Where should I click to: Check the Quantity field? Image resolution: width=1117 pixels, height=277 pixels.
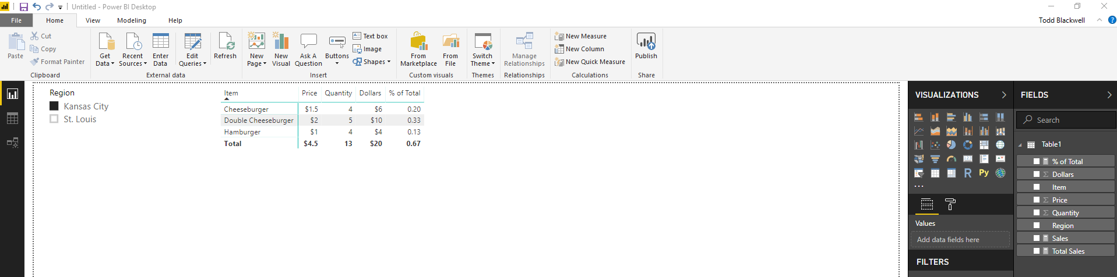(x=1037, y=212)
